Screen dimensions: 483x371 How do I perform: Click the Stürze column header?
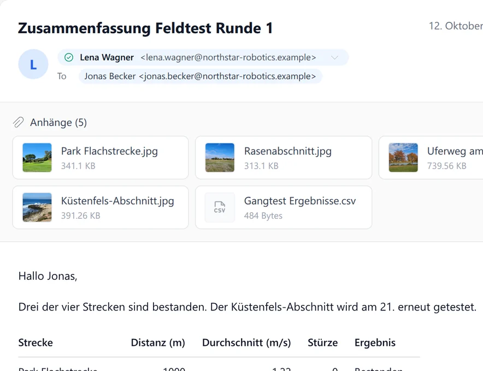322,343
